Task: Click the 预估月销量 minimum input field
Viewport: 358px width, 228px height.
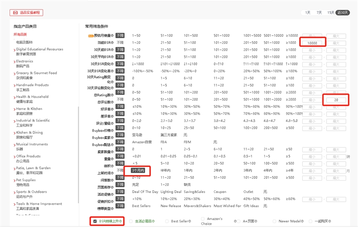Action: click(x=312, y=36)
